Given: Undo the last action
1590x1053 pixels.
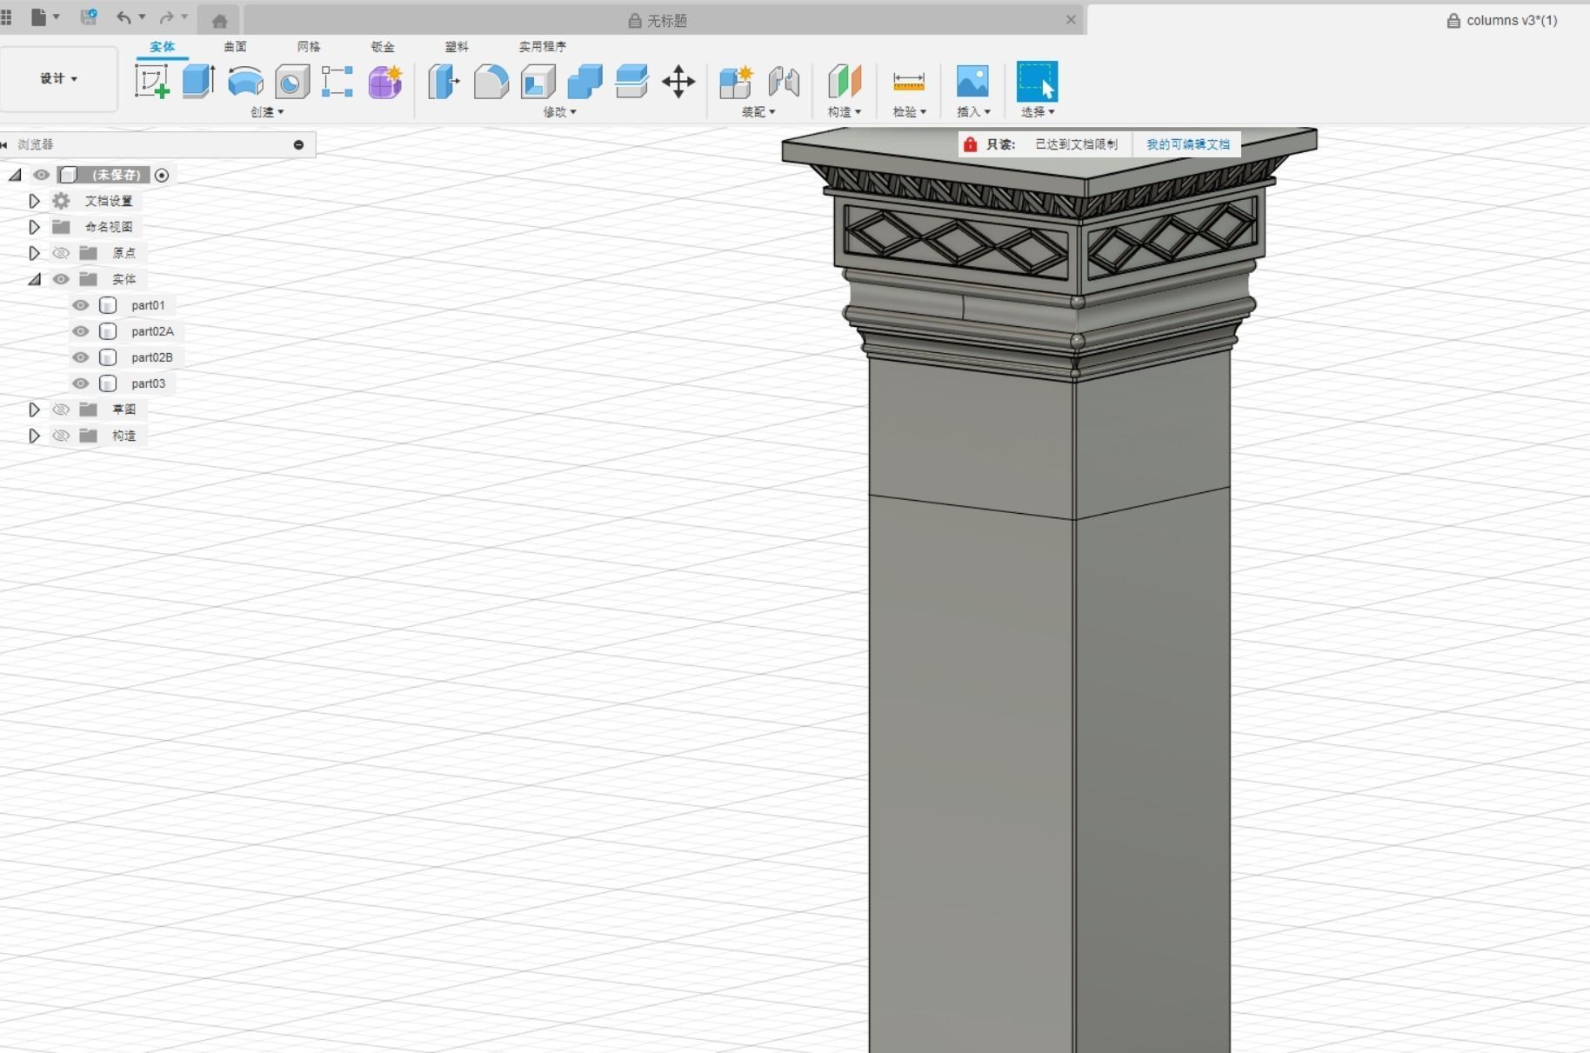Looking at the screenshot, I should tap(124, 17).
